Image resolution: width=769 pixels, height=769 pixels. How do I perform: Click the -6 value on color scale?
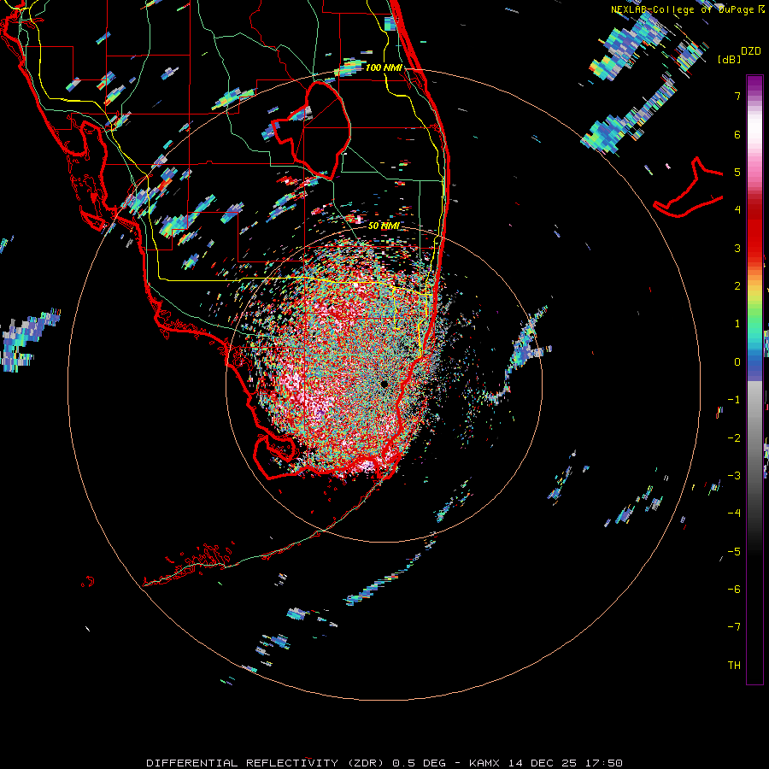click(734, 590)
